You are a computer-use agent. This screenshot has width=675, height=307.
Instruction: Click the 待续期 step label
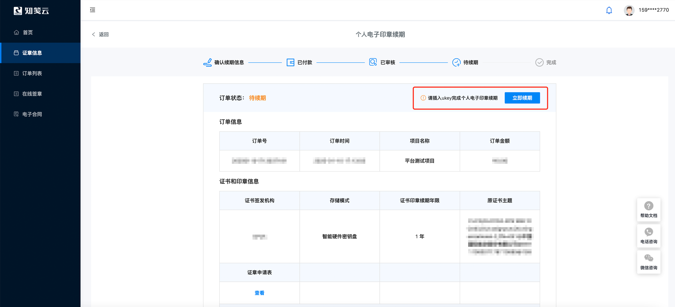[x=471, y=62]
